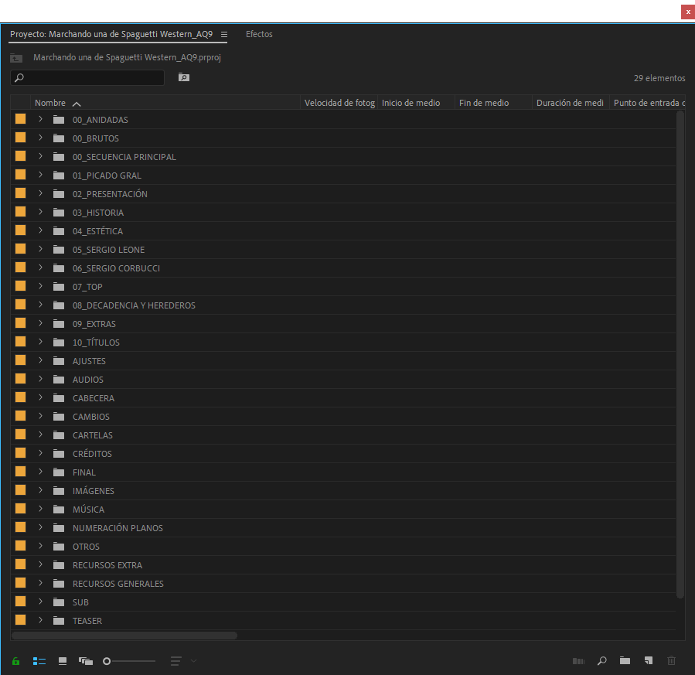Switch to icon view
The height and width of the screenshot is (675, 695).
(63, 661)
